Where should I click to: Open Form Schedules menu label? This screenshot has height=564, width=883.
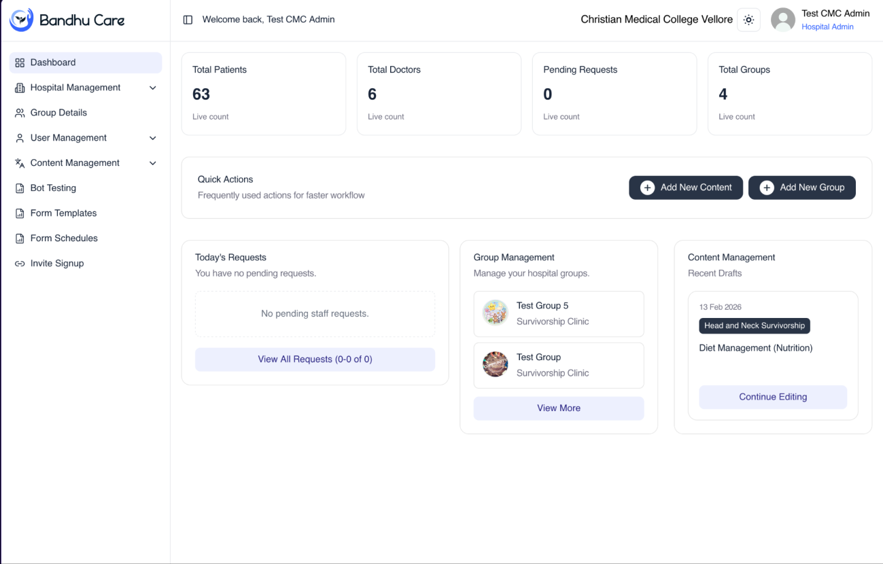(x=64, y=239)
